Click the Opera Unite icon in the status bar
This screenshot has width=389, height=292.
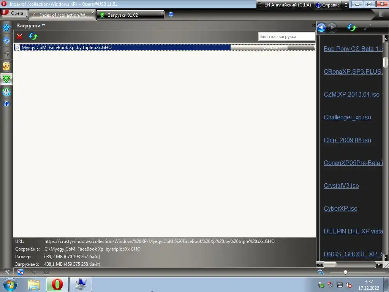[33, 272]
